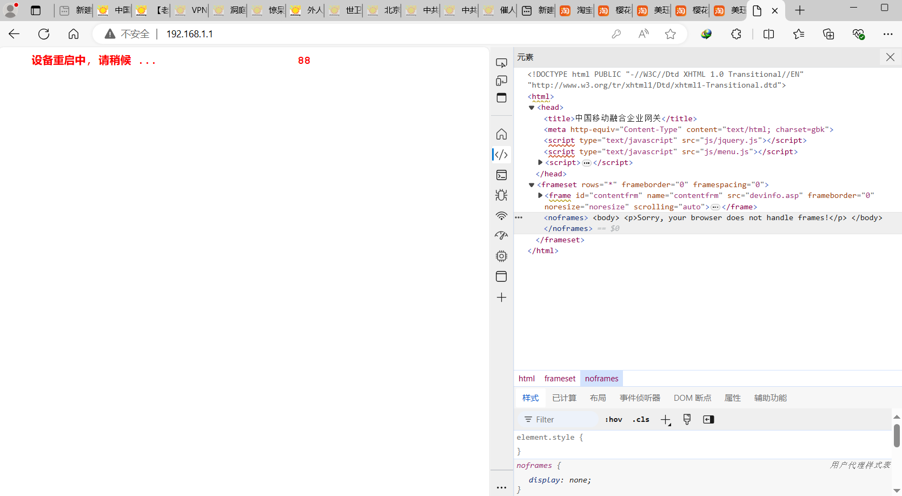Toggle DevTools quick view panel icon
Viewport: 902px width, 496px height.
(x=501, y=98)
